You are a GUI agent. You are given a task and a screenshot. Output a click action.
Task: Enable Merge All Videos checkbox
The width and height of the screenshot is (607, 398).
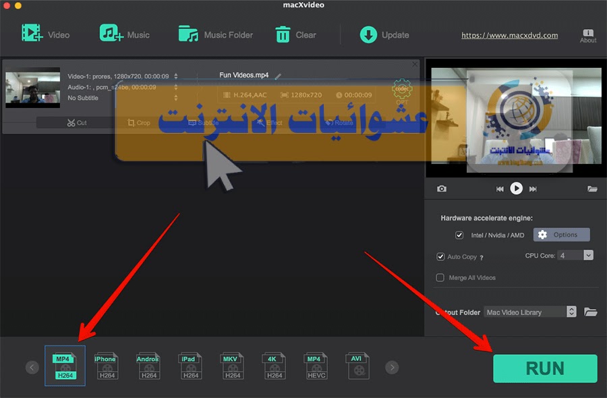[x=440, y=278]
